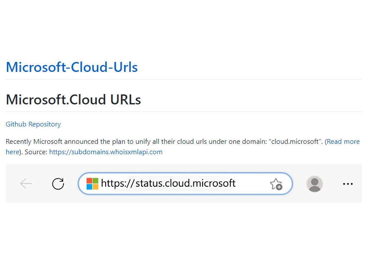The height and width of the screenshot is (269, 368).
Task: Click the refresh page icon
Action: click(58, 184)
